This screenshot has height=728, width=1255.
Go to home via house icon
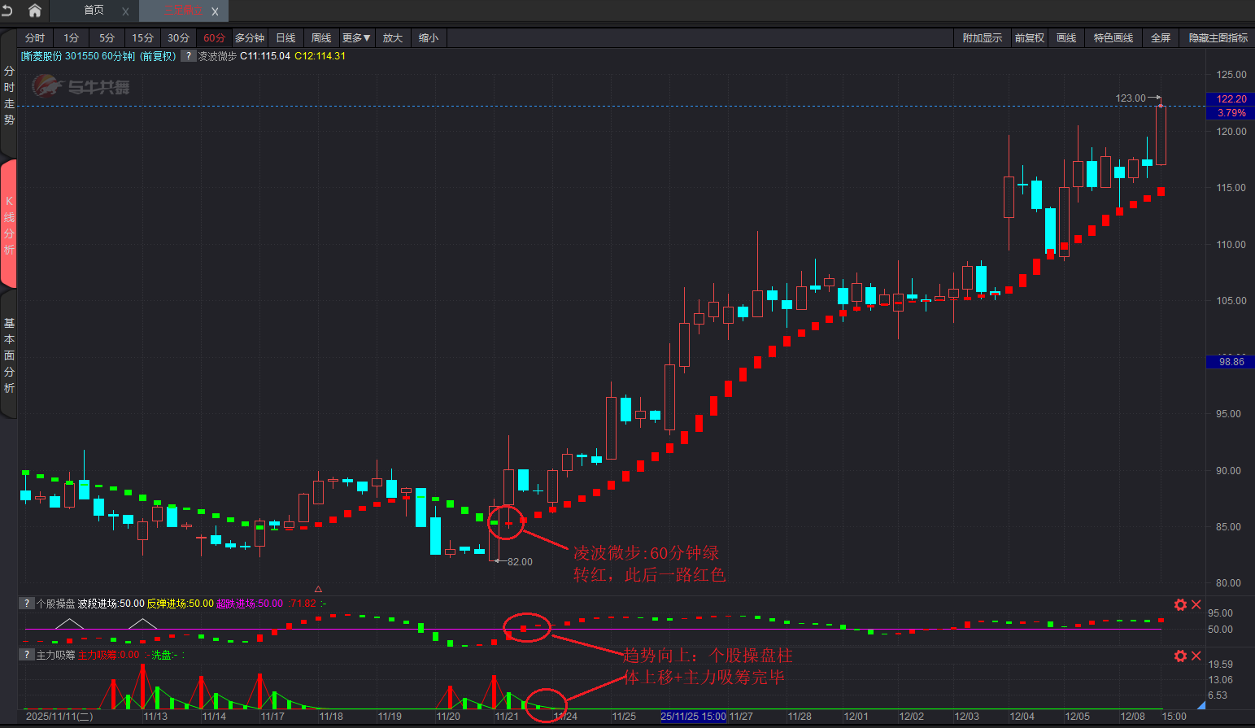(x=34, y=11)
